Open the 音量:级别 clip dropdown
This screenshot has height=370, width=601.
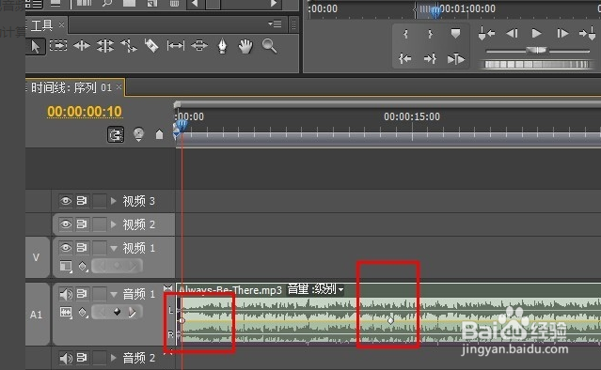click(x=340, y=289)
